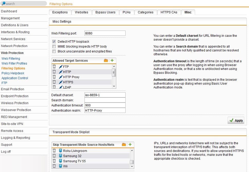This screenshot has width=249, height=172.
Task: Open FTP under Web Protection
Action: (x=4, y=83)
